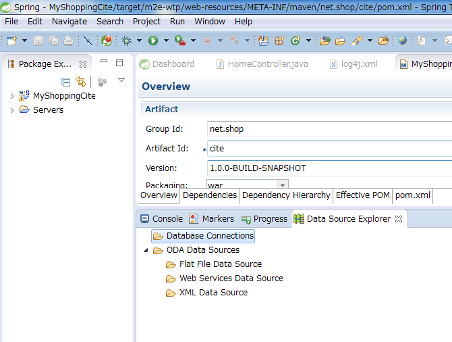452x342 pixels.
Task: Switch to the Effective POM tab
Action: tap(363, 195)
